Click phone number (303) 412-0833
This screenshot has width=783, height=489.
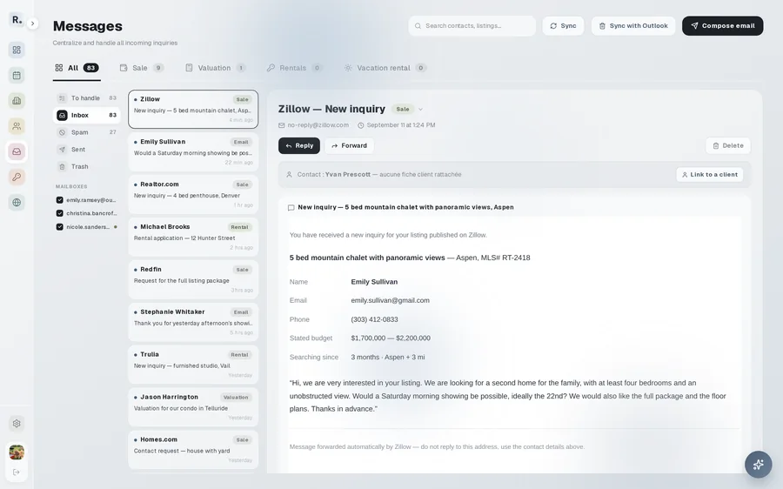coord(374,319)
